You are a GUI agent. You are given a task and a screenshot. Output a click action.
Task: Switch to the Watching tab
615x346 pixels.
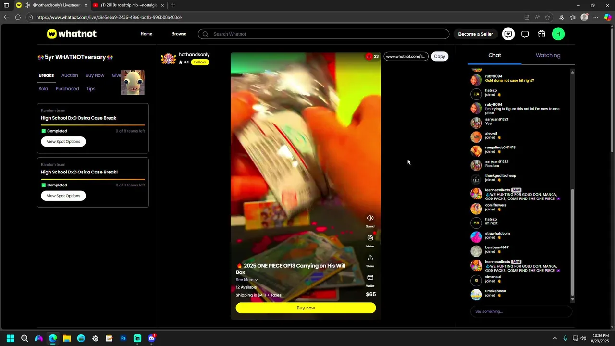(x=548, y=55)
